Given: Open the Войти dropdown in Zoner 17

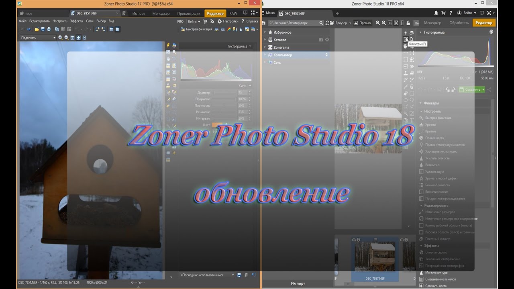Looking at the screenshot, I should [194, 21].
